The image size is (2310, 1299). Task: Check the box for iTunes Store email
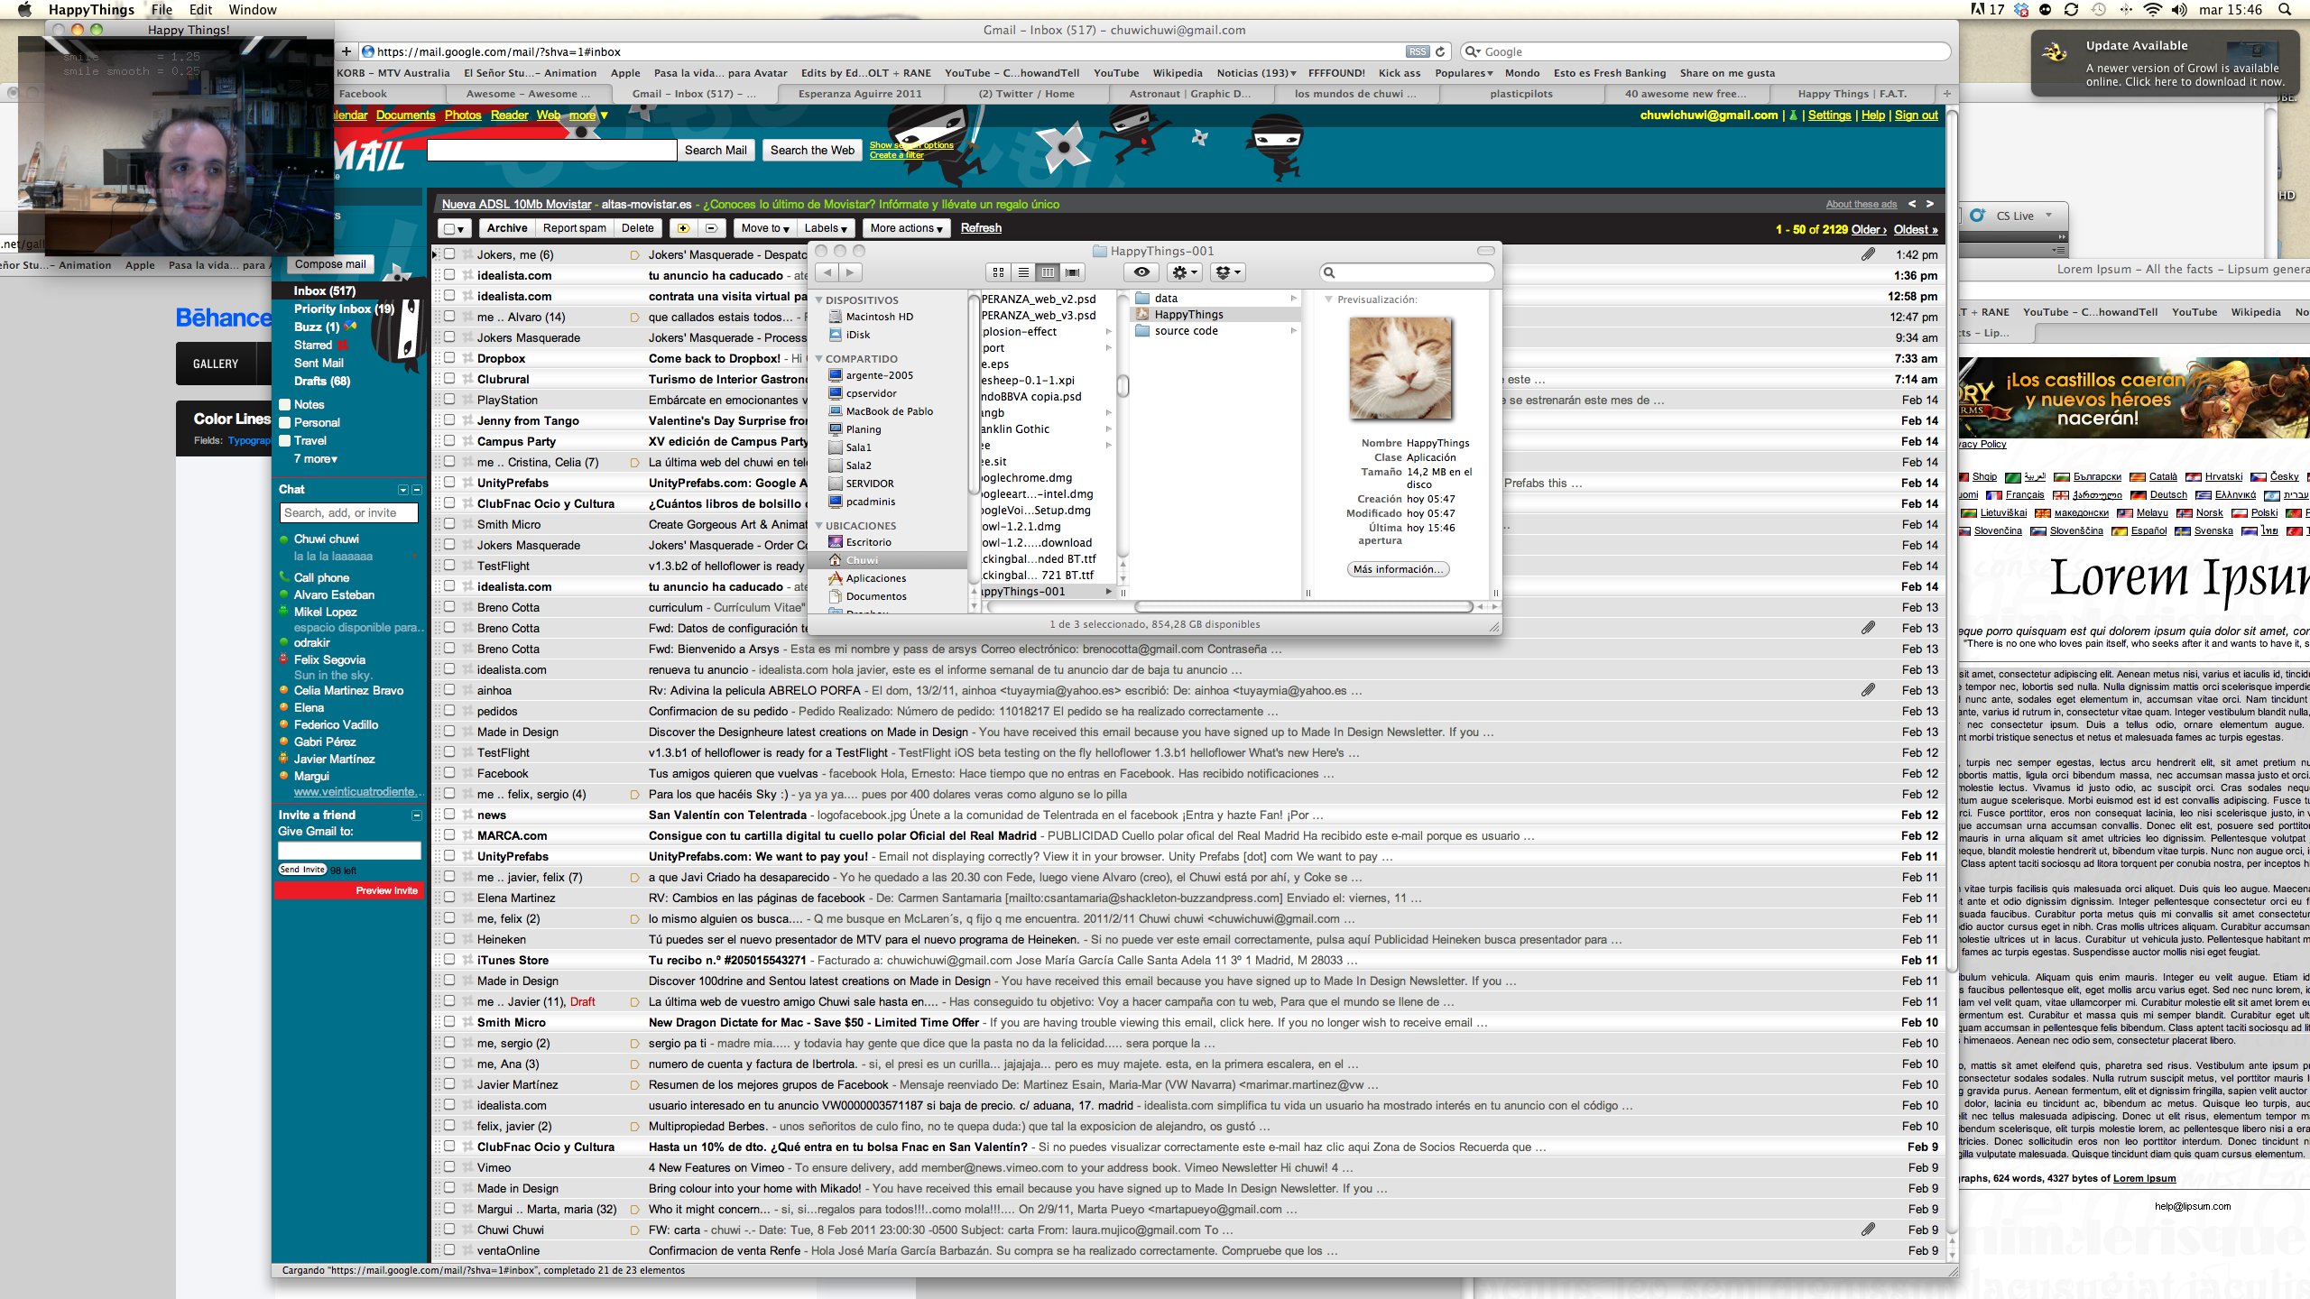[449, 960]
